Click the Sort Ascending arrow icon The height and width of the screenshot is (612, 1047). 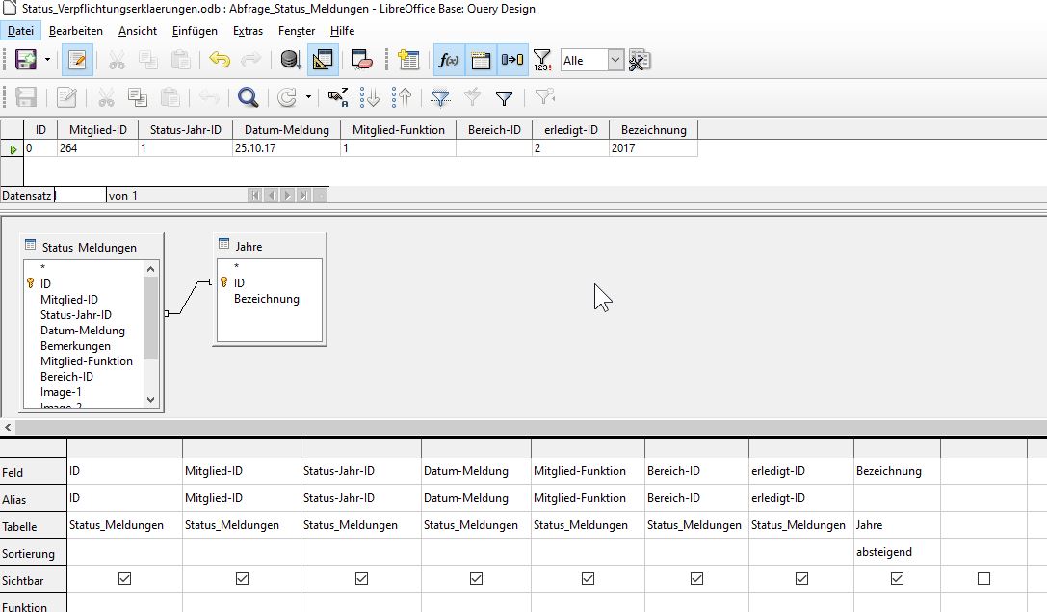pyautogui.click(x=369, y=97)
